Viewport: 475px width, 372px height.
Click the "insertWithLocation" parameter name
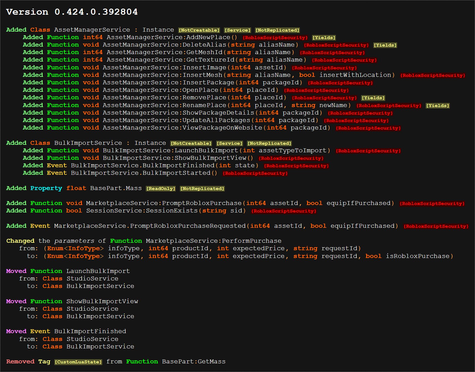(355, 75)
